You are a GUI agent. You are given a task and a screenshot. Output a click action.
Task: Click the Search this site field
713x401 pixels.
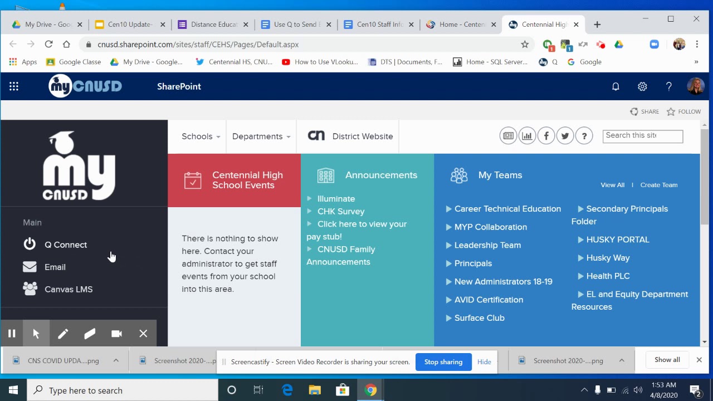pyautogui.click(x=642, y=136)
